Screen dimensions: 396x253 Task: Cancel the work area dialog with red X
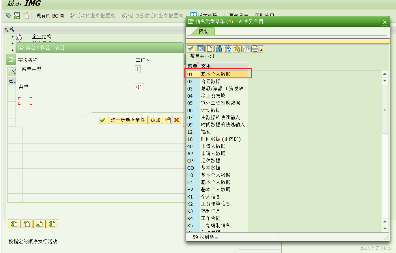(x=177, y=120)
